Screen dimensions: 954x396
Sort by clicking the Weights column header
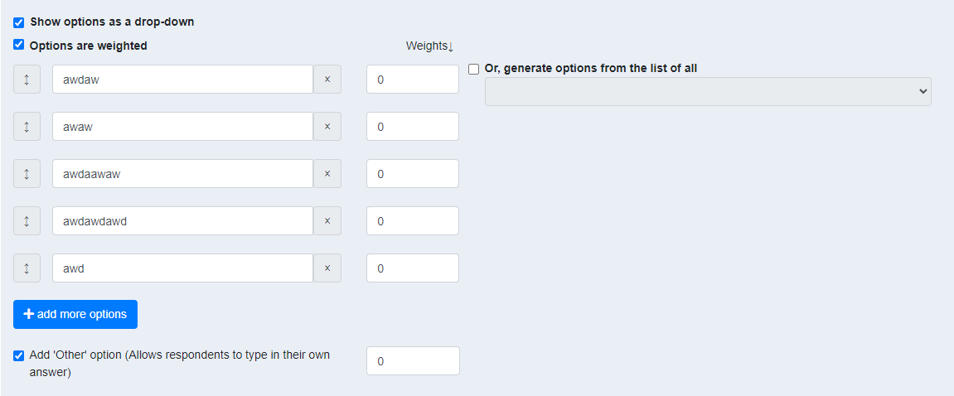pyautogui.click(x=429, y=46)
